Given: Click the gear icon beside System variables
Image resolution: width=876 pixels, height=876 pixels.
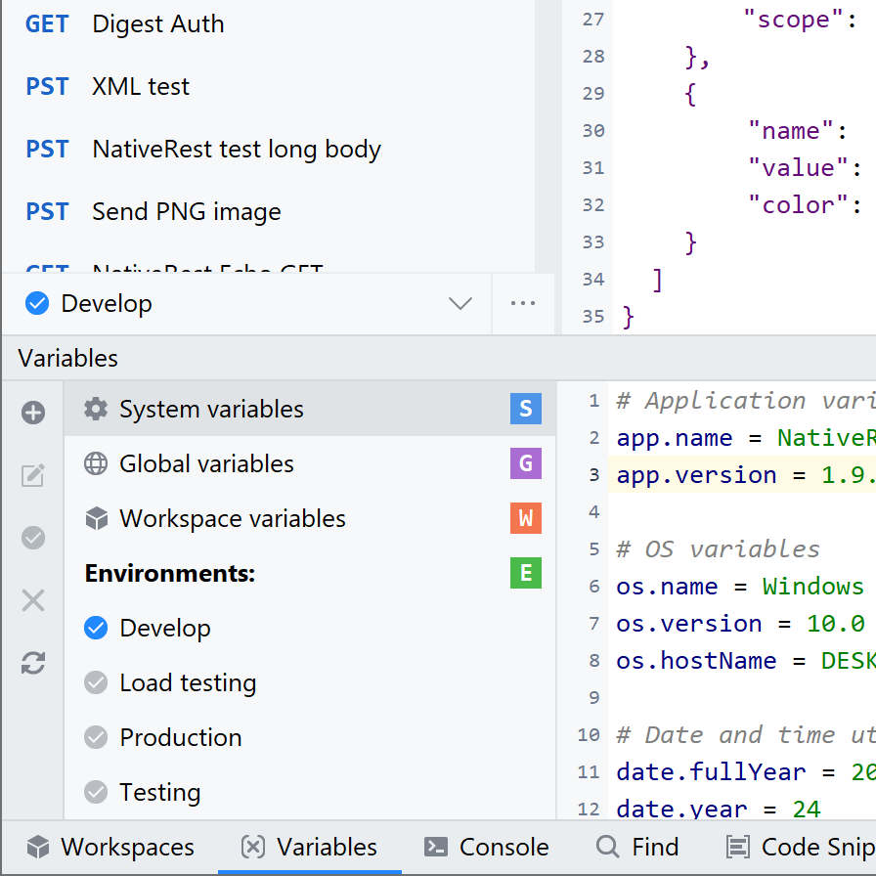Looking at the screenshot, I should (96, 409).
